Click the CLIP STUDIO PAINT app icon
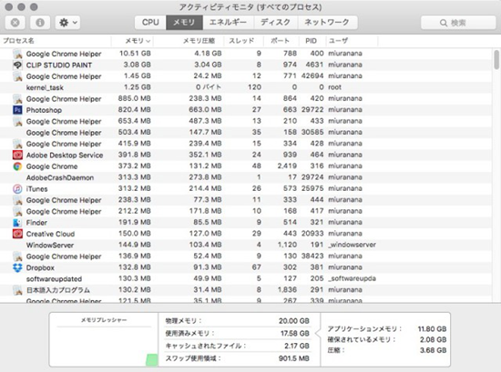Screen dimensions: 501x372 click(x=17, y=65)
